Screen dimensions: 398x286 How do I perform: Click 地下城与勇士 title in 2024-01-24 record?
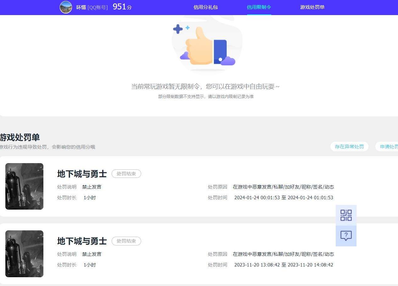(x=82, y=174)
